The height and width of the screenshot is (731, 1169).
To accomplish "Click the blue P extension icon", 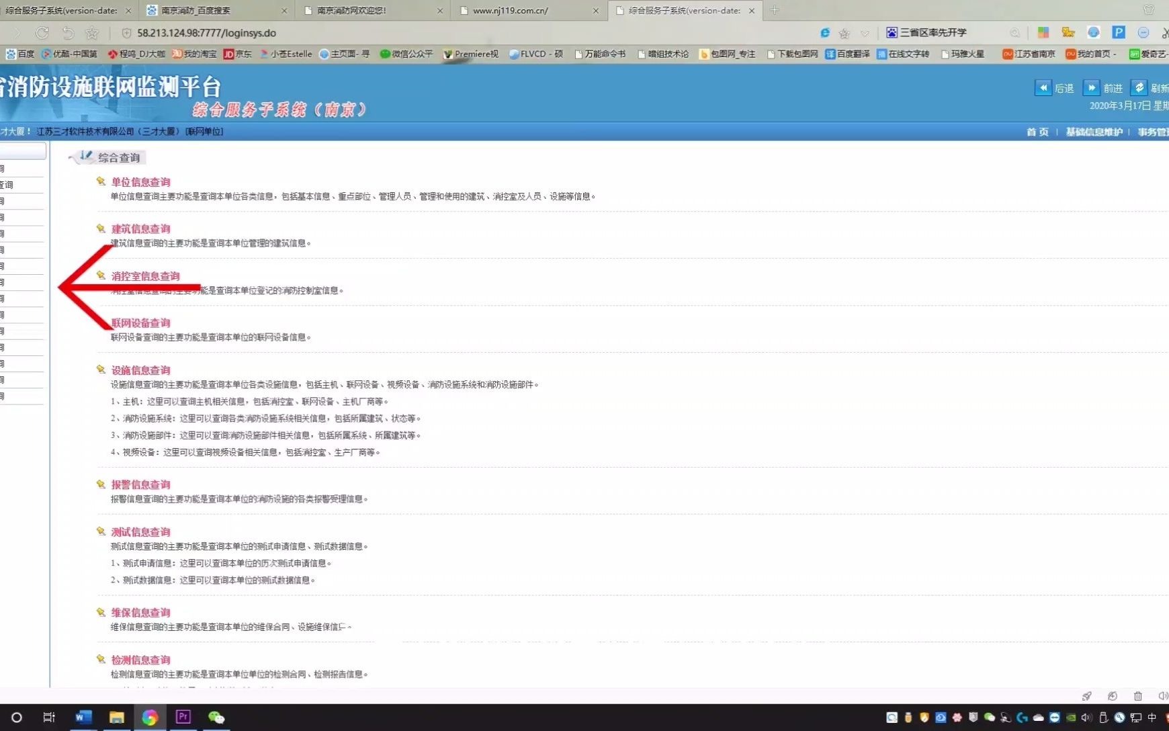I will 1119,32.
